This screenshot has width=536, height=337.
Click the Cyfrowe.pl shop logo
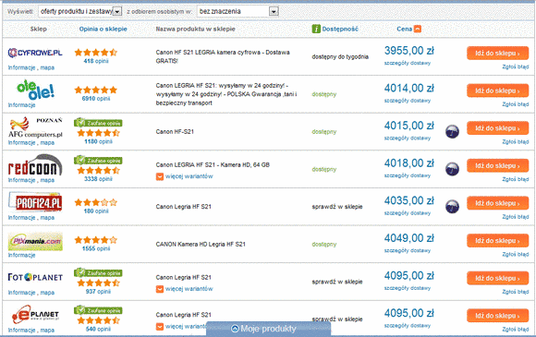pos(35,53)
